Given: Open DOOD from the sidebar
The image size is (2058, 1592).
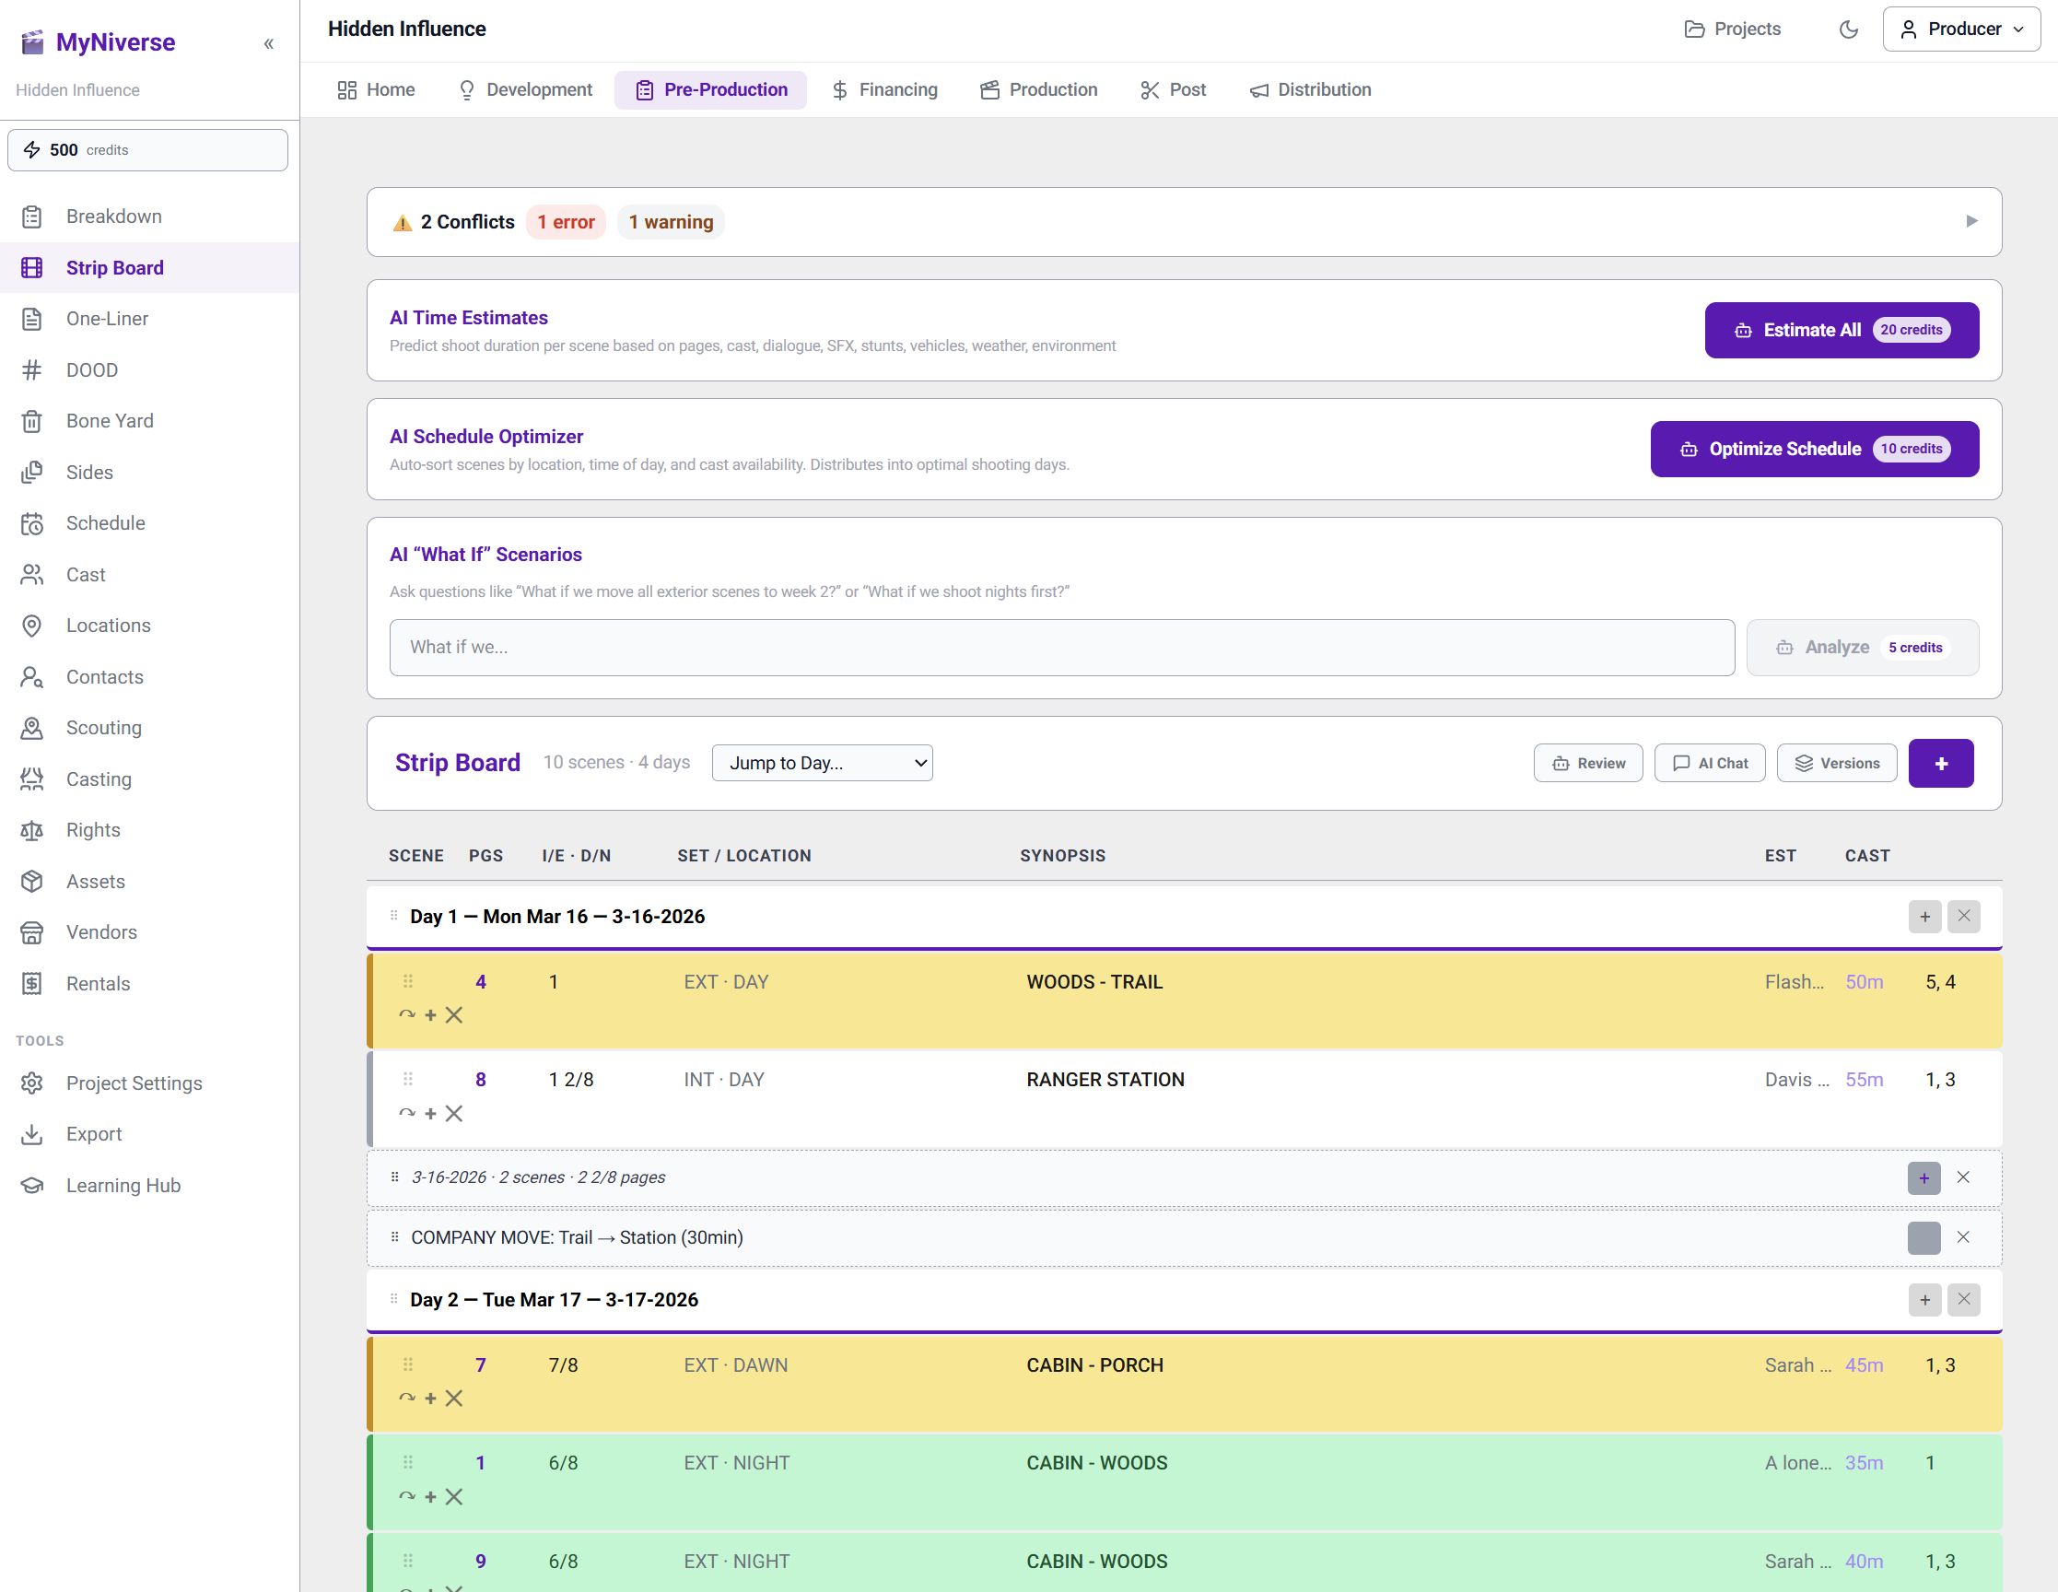Looking at the screenshot, I should pos(91,369).
